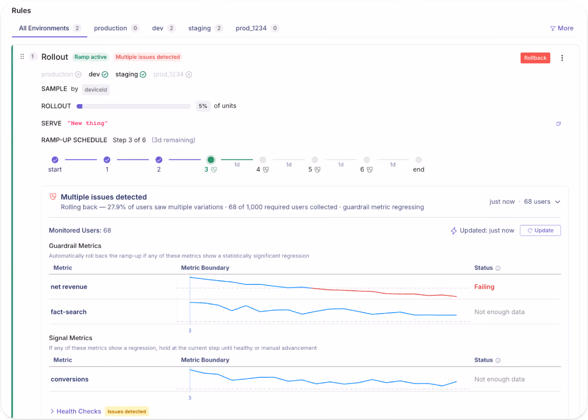Click the deviceId sample tag

click(x=95, y=90)
